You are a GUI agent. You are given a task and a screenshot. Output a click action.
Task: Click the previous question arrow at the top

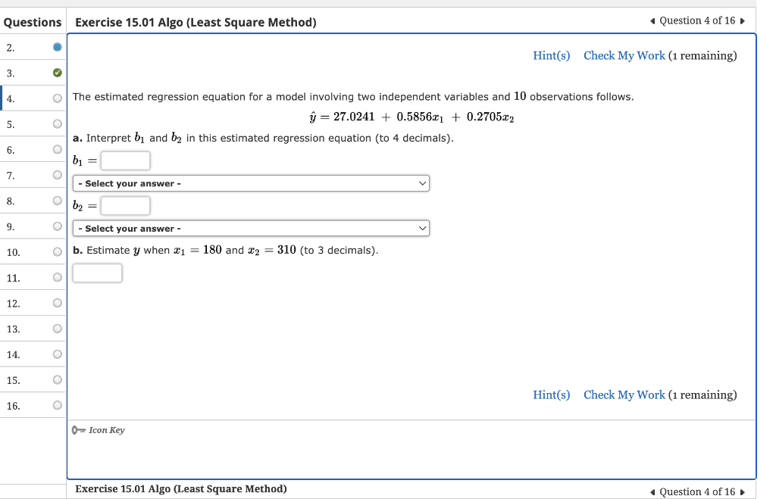[652, 20]
